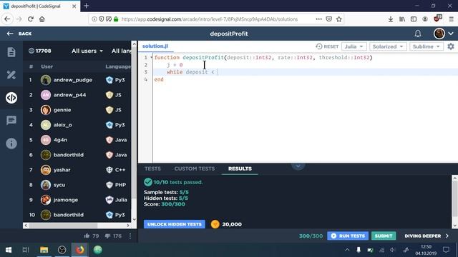Select the solutions code sidebar icon
This screenshot has width=458, height=257.
(x=11, y=98)
